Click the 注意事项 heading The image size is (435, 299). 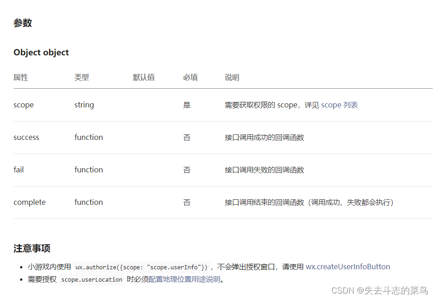32,248
